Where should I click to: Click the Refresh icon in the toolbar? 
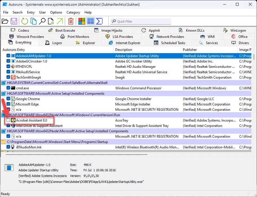point(25,21)
